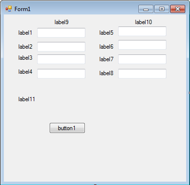
Task: Focus the text box next to label6
Action: pos(142,45)
